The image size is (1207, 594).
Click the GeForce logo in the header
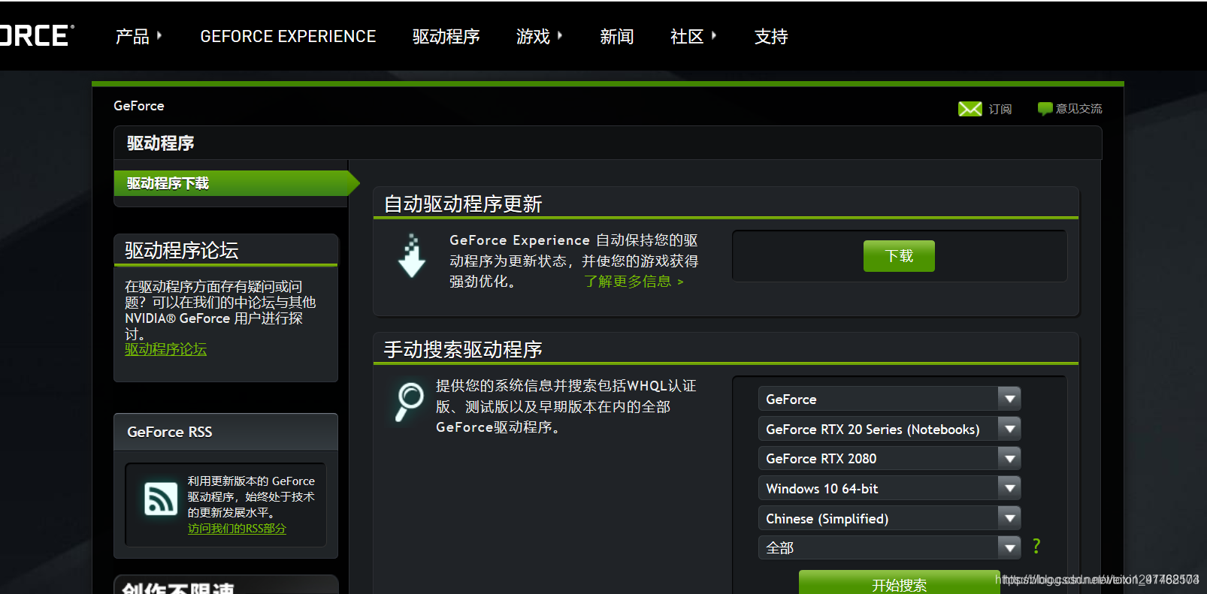36,35
